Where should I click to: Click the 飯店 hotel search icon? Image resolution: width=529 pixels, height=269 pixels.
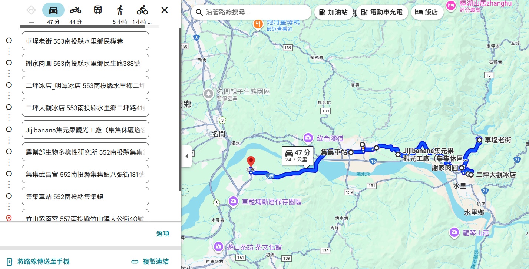tap(419, 12)
